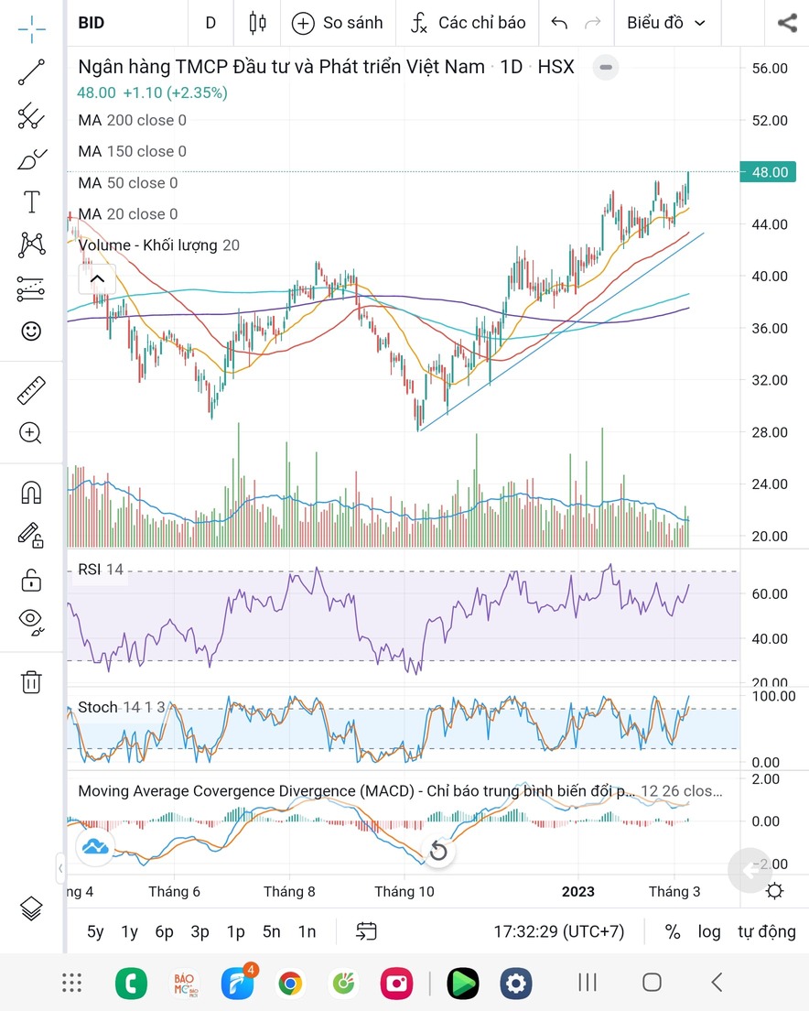
Task: Select the brush drawing tool
Action: tap(31, 158)
